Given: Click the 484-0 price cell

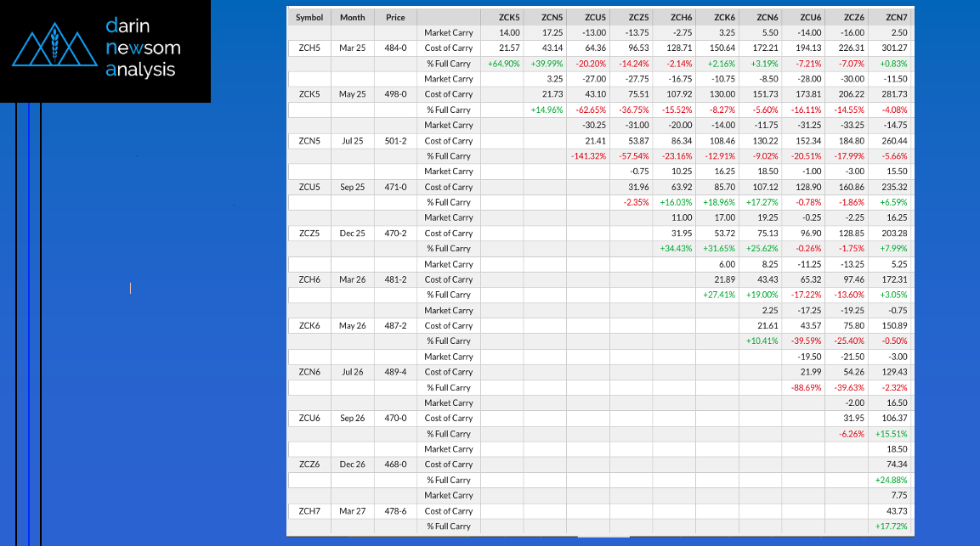Looking at the screenshot, I should pyautogui.click(x=396, y=48).
